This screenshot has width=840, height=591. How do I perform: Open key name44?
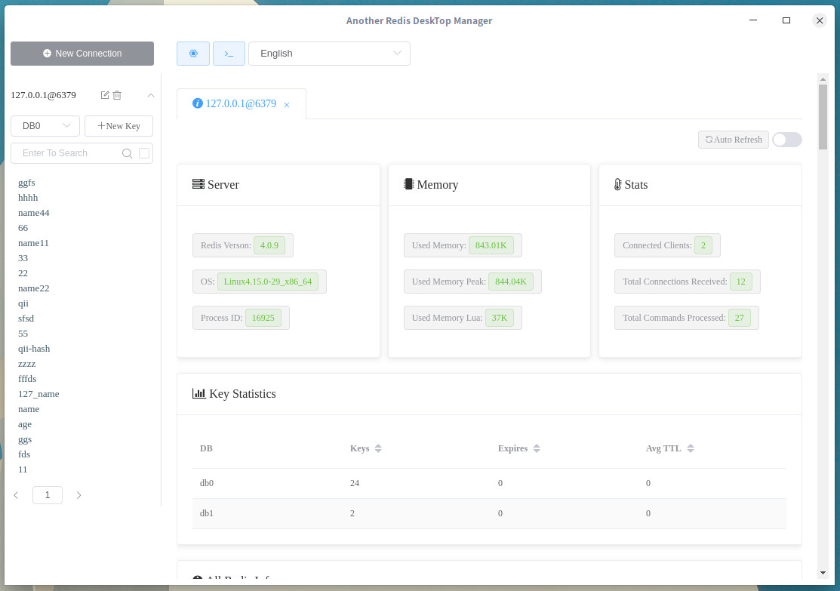coord(34,213)
